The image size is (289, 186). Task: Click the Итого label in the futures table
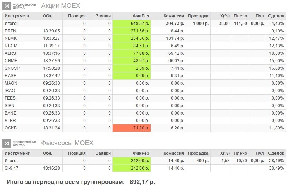pyautogui.click(x=11, y=161)
